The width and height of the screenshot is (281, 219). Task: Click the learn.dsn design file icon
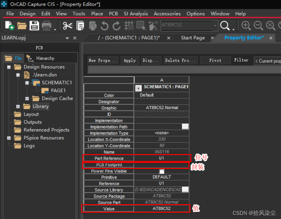pyautogui.click(x=27, y=75)
